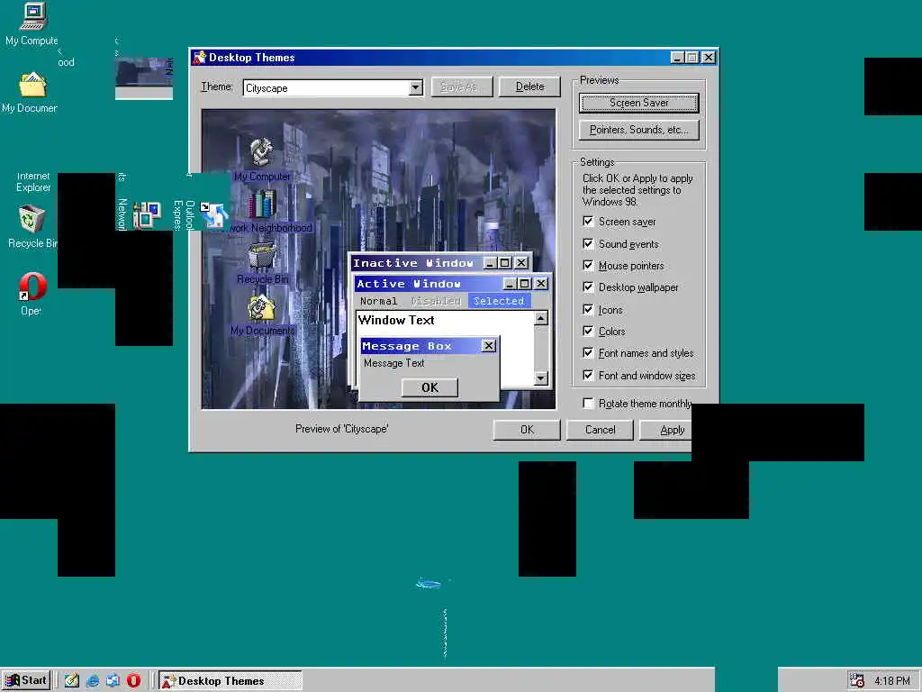Click the Delete theme button
This screenshot has width=922, height=692.
529,86
